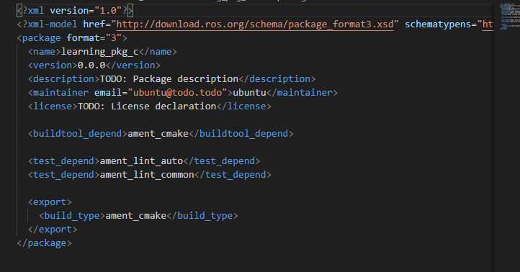Image resolution: width=520 pixels, height=272 pixels.
Task: Click the version value '0.0.0'
Action: [91, 65]
